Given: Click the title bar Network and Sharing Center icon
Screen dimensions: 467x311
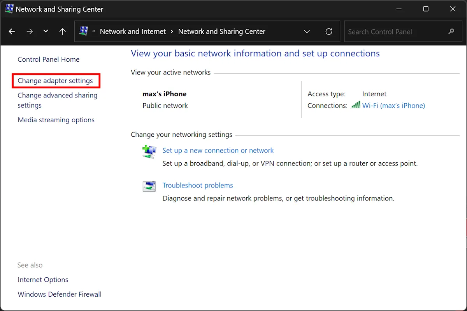Looking at the screenshot, I should click(x=9, y=9).
